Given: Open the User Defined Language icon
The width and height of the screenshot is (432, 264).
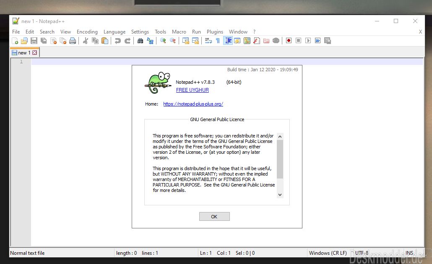Looking at the screenshot, I should (x=237, y=41).
